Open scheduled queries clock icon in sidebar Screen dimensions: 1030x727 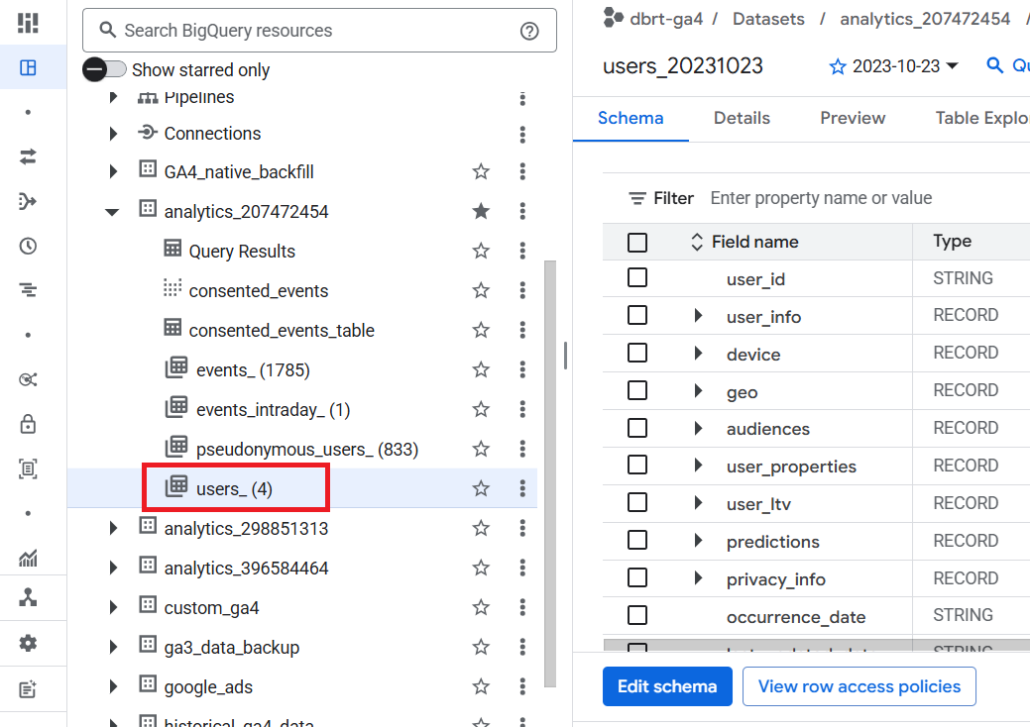(28, 247)
